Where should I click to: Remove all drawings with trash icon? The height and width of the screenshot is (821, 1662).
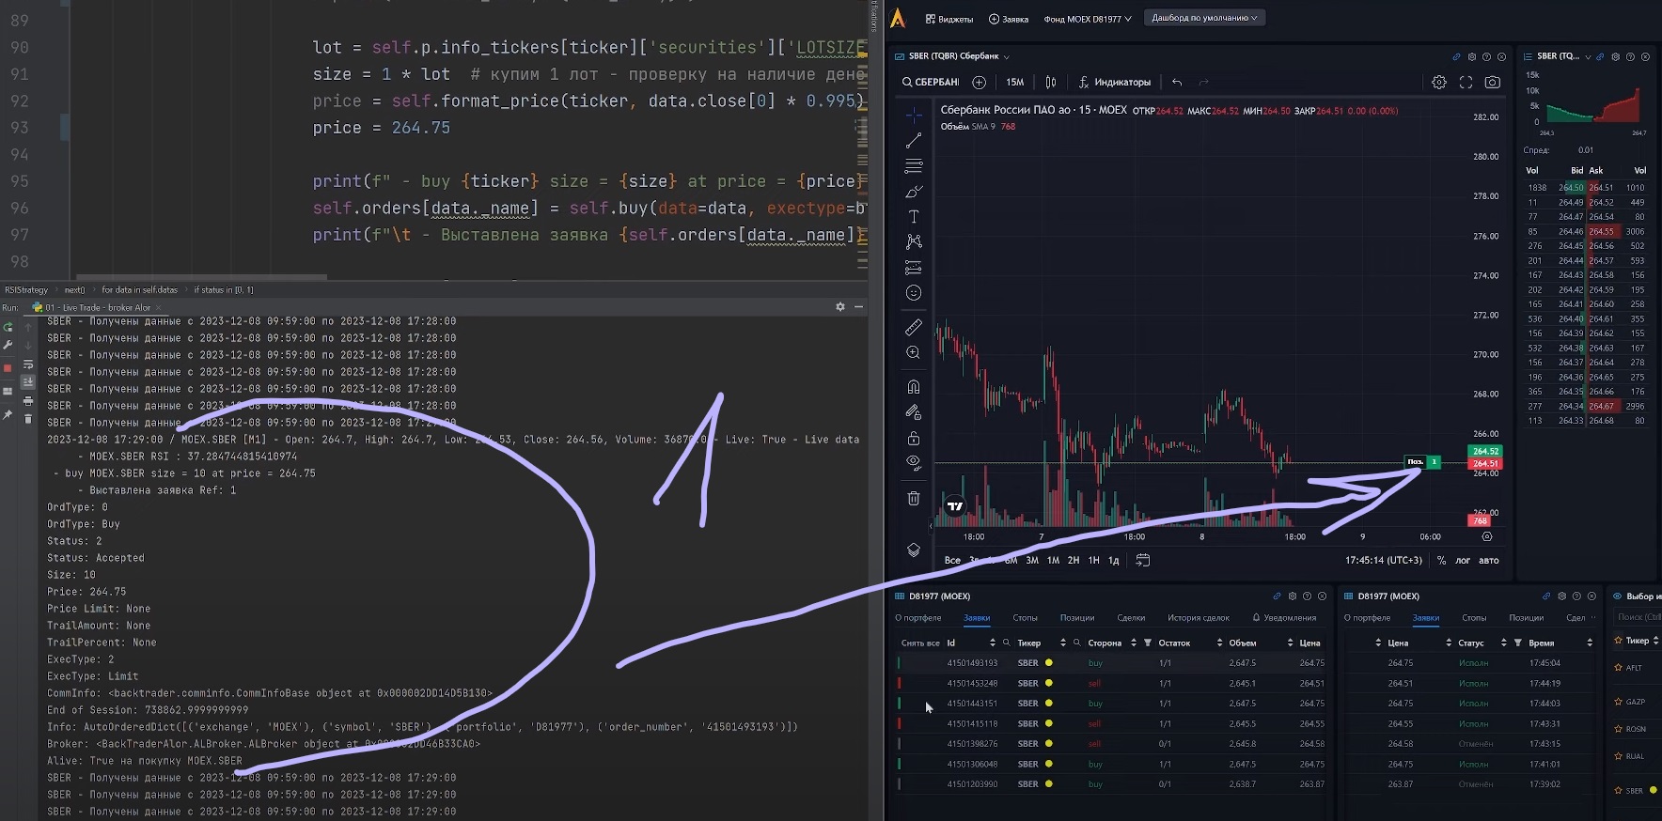click(913, 498)
